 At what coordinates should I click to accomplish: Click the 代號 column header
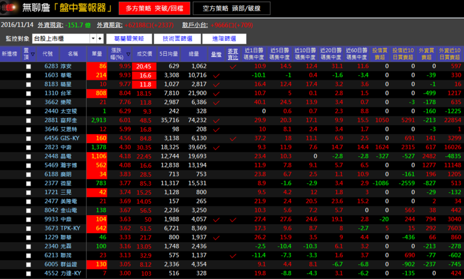[x=48, y=54]
